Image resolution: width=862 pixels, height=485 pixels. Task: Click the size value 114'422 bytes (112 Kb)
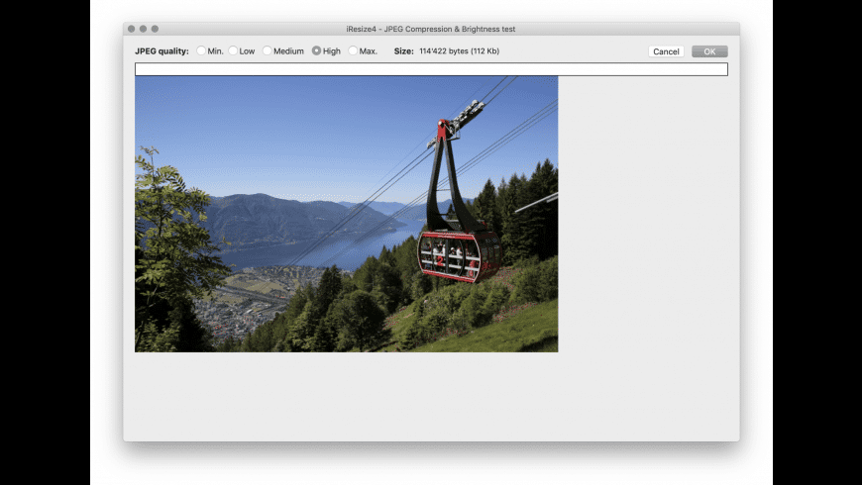[x=459, y=51]
